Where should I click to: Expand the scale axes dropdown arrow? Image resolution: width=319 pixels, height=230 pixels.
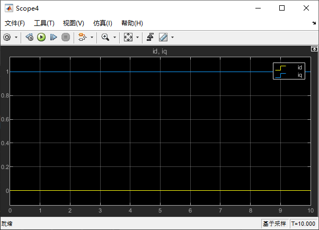[137, 37]
